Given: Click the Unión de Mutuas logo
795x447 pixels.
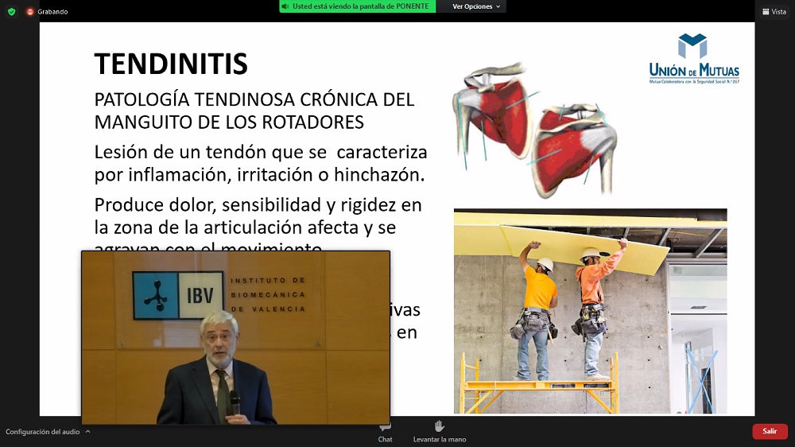Looking at the screenshot, I should point(693,60).
